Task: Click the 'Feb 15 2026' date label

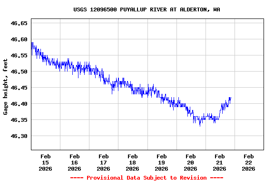Action: [46, 163]
